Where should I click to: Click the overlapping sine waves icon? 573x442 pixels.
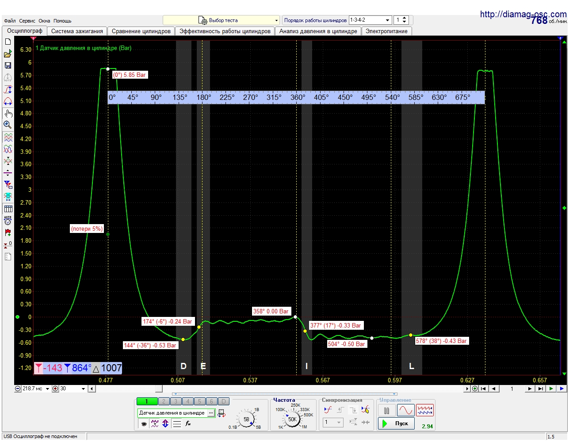[x=8, y=150]
